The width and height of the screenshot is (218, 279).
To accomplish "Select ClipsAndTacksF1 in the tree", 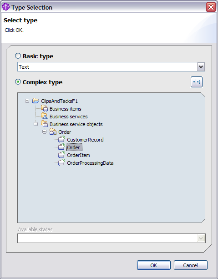I will tap(60, 101).
